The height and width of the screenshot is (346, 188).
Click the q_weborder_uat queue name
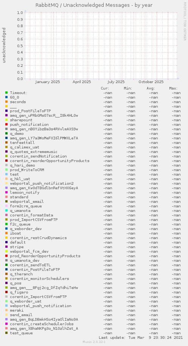(26, 301)
